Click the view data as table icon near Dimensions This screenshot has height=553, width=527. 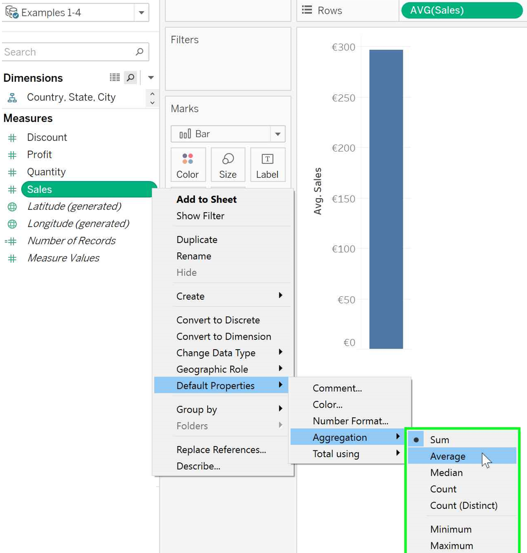coord(114,77)
